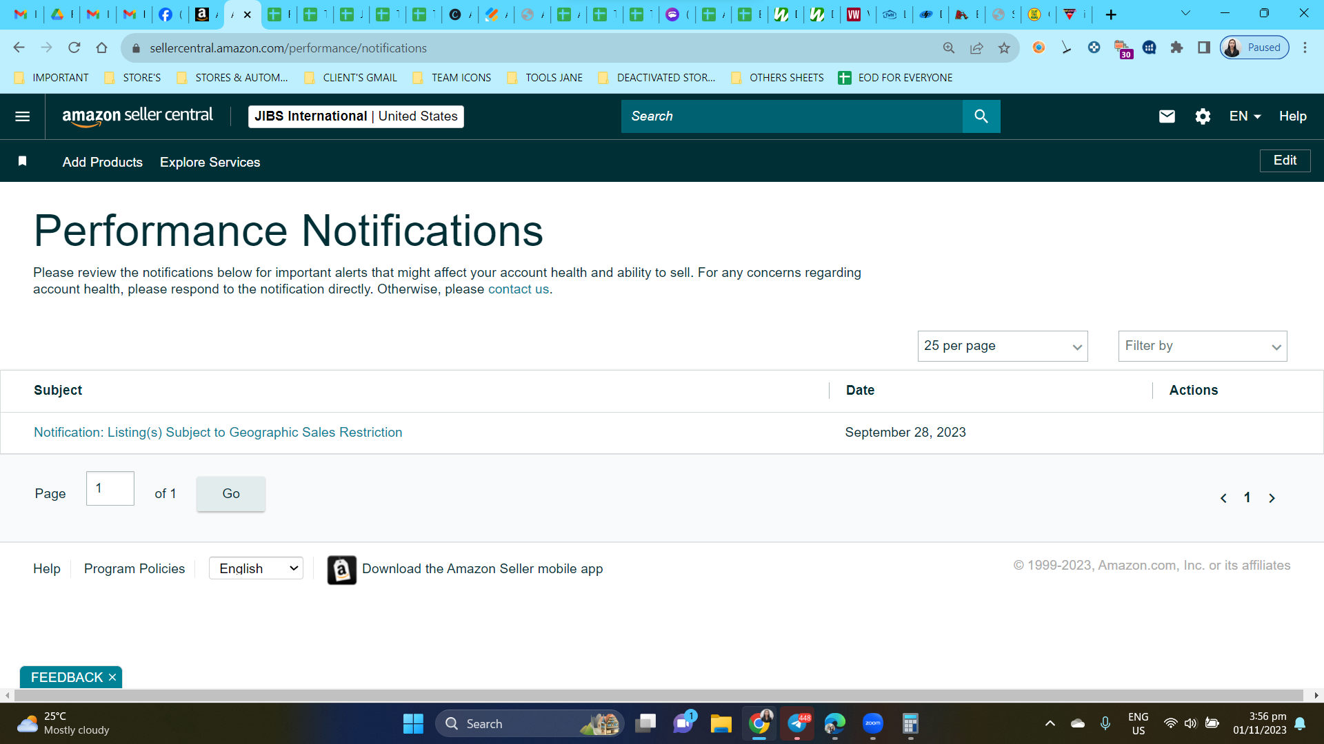
Task: Open the Calculator taskbar icon
Action: click(x=910, y=723)
